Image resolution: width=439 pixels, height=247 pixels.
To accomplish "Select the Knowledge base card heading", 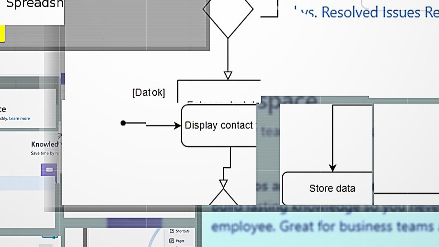I will pyautogui.click(x=44, y=144).
